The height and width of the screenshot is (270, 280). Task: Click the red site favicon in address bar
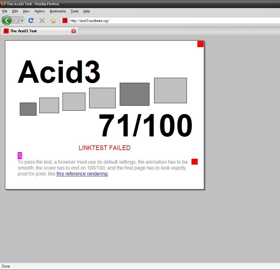tap(65, 20)
